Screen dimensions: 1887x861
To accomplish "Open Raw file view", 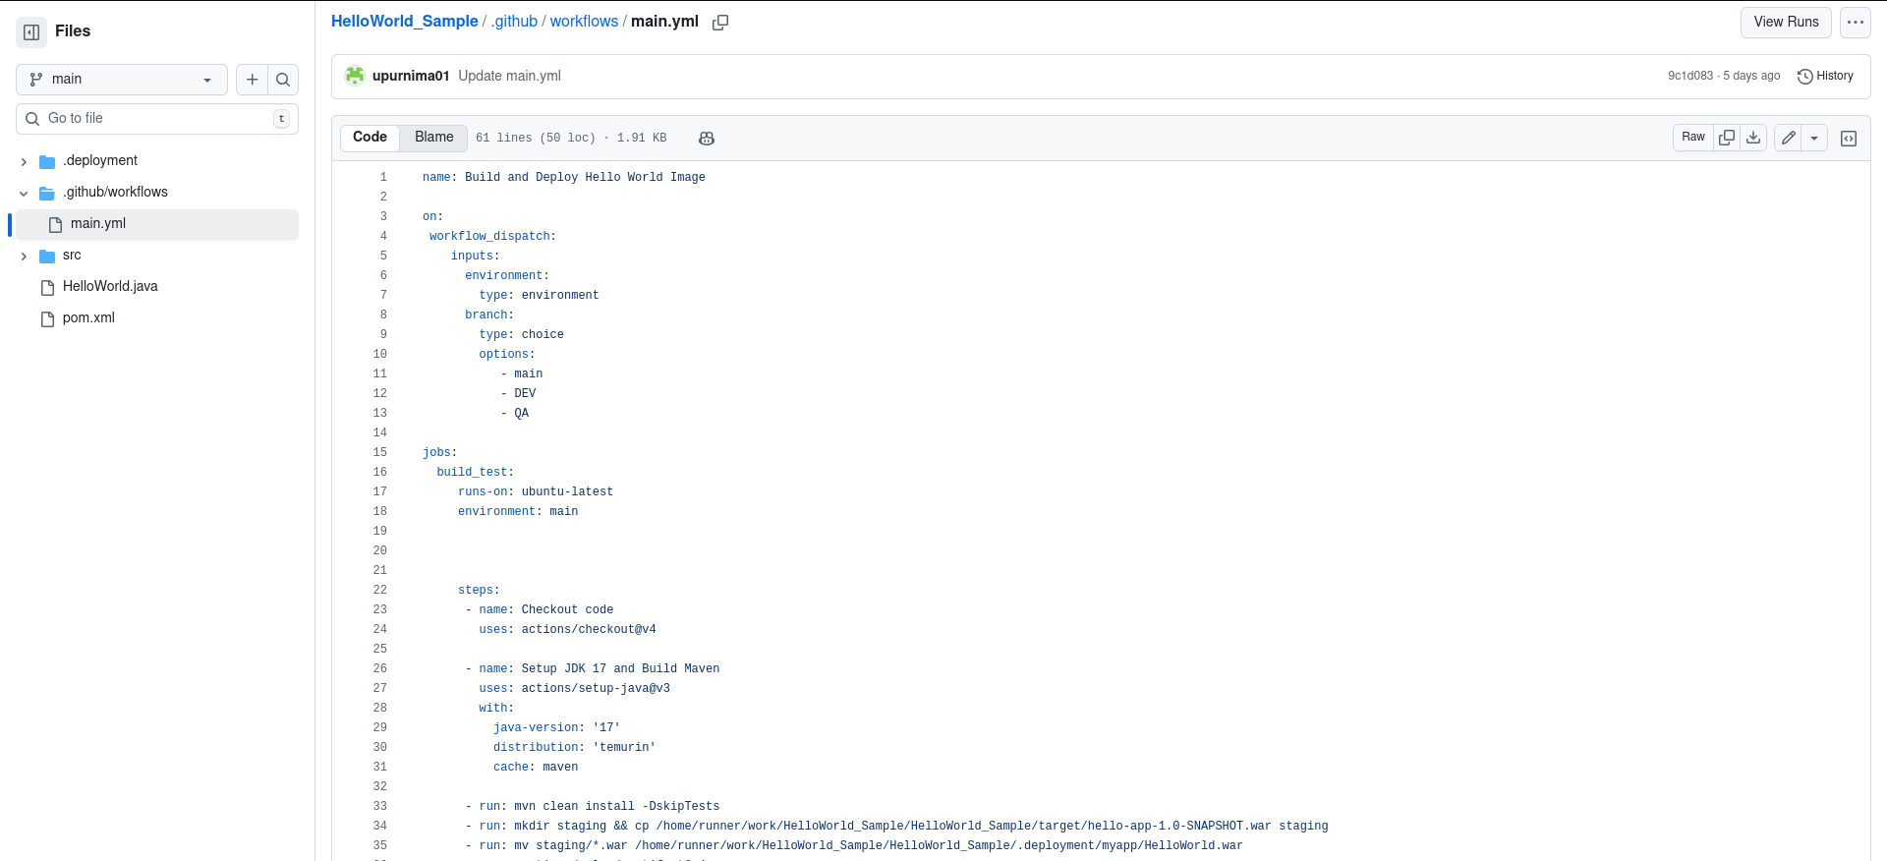I will pos(1693,138).
